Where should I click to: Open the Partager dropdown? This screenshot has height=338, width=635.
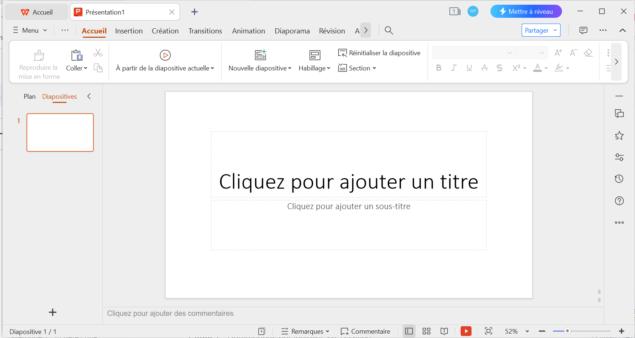541,30
